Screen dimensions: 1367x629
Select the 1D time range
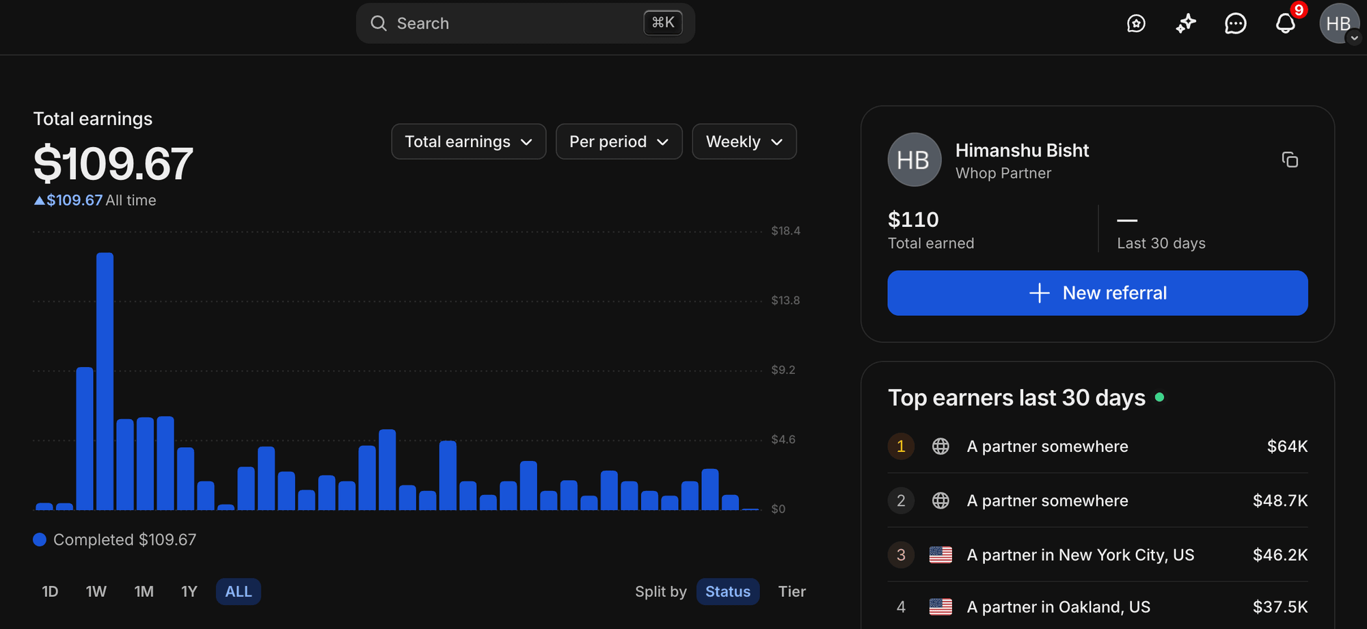[50, 591]
